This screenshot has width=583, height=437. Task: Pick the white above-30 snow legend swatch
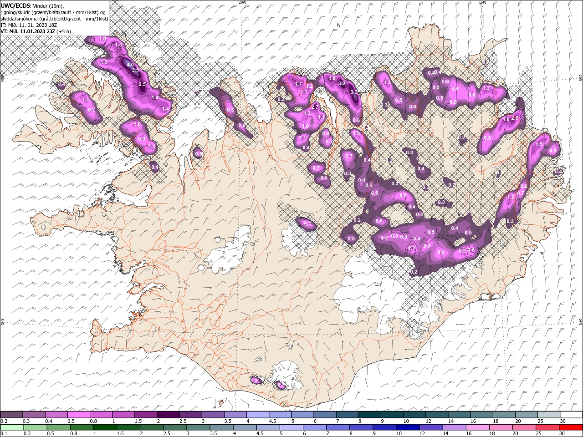(571, 414)
